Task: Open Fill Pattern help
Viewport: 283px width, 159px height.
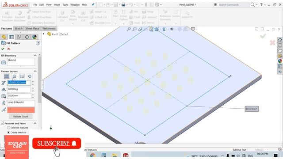Action: click(x=38, y=43)
